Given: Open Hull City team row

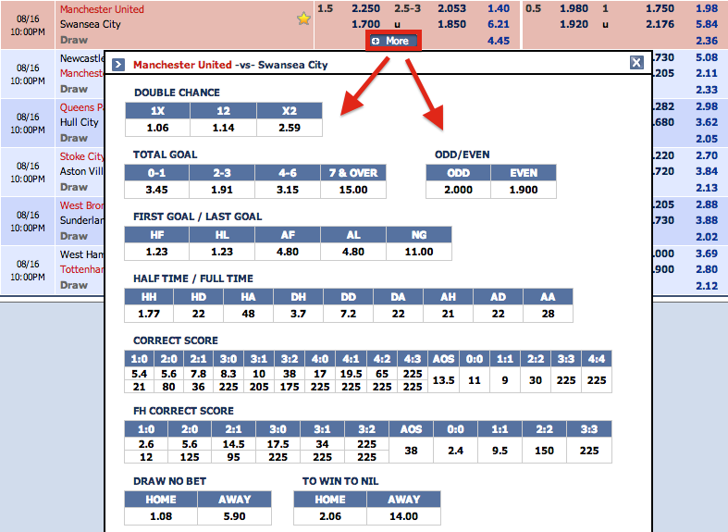Looking at the screenshot, I should [79, 122].
